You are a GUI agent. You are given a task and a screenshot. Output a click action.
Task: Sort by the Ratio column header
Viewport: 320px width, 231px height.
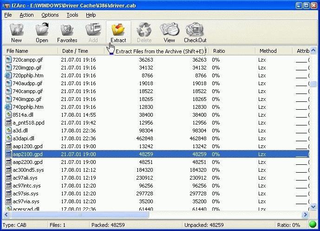[x=231, y=51]
